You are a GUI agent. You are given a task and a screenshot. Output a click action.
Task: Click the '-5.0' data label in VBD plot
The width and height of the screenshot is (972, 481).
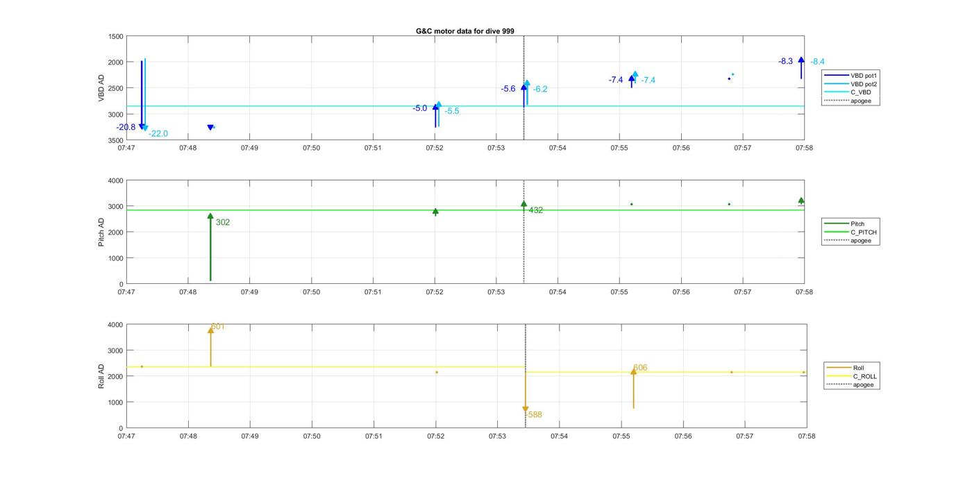419,108
